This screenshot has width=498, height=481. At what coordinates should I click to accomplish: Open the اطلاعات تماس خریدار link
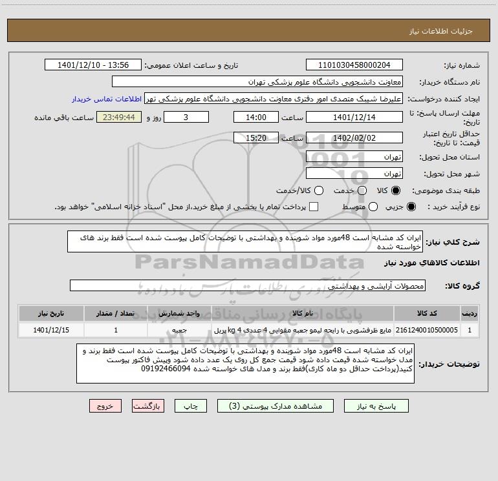click(x=107, y=99)
